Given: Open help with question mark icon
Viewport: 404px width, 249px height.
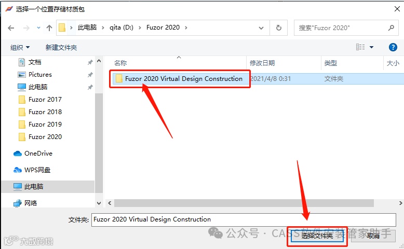Looking at the screenshot, I should coord(393,47).
